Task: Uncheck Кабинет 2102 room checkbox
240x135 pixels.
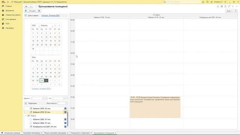Action: [31, 108]
